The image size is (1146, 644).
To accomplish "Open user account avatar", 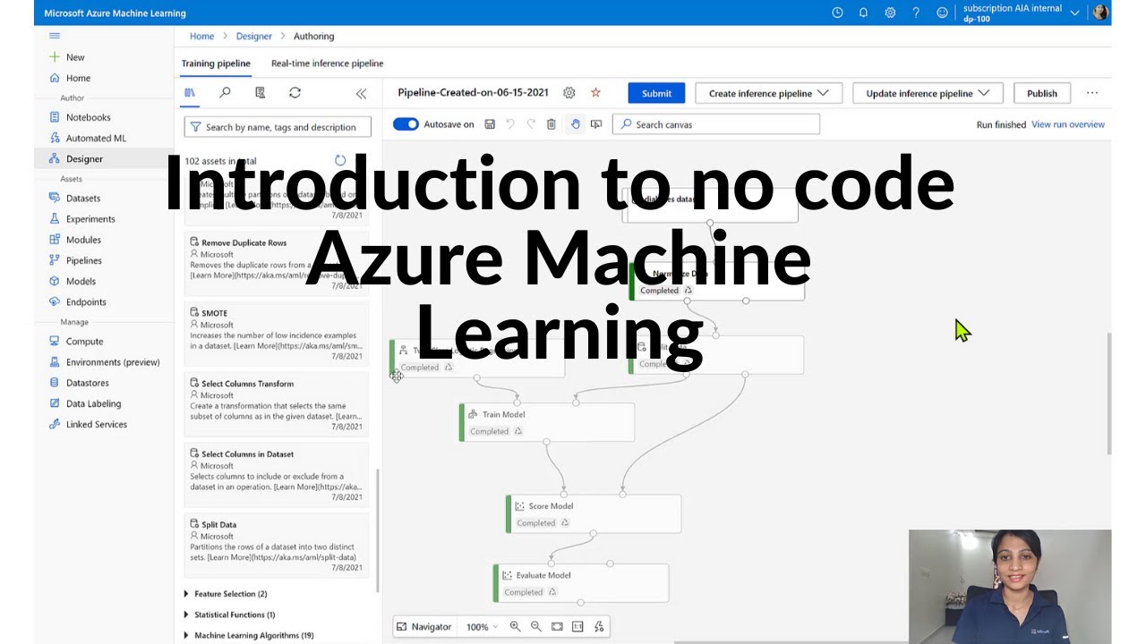I will pyautogui.click(x=1100, y=13).
